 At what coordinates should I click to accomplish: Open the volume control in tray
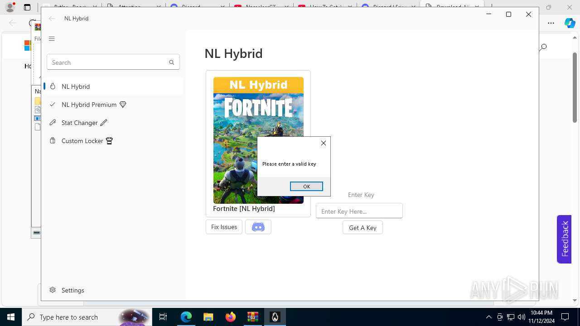[x=522, y=317]
